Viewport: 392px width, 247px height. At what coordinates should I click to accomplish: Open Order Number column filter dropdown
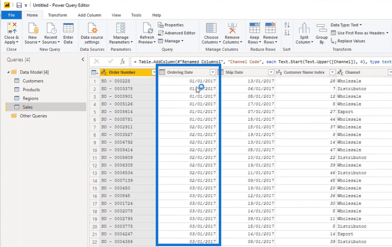[x=154, y=72]
